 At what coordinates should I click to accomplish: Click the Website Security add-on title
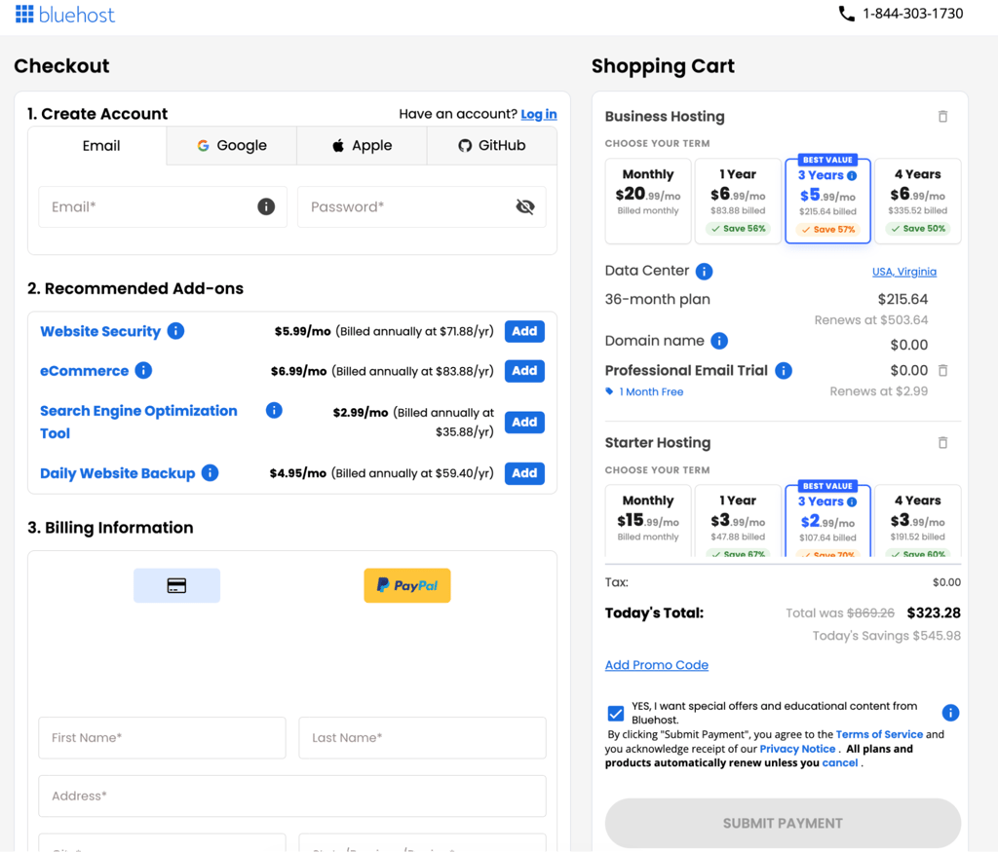click(100, 331)
